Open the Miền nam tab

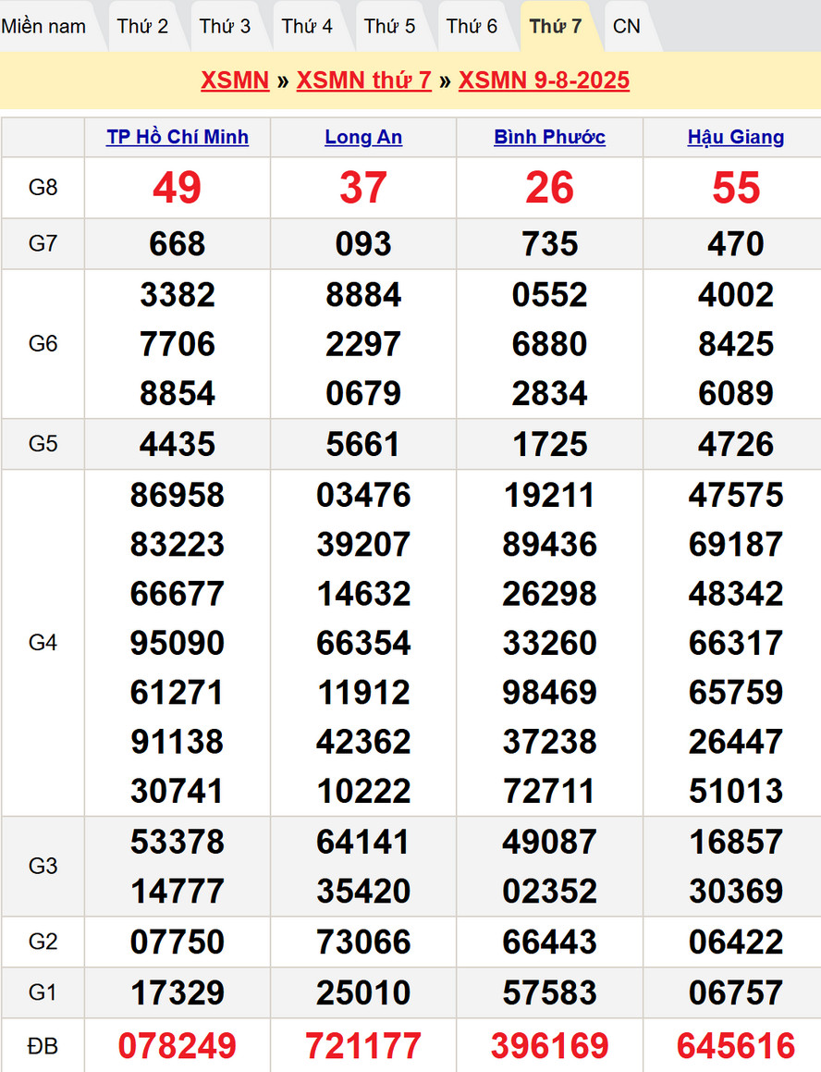click(x=44, y=26)
